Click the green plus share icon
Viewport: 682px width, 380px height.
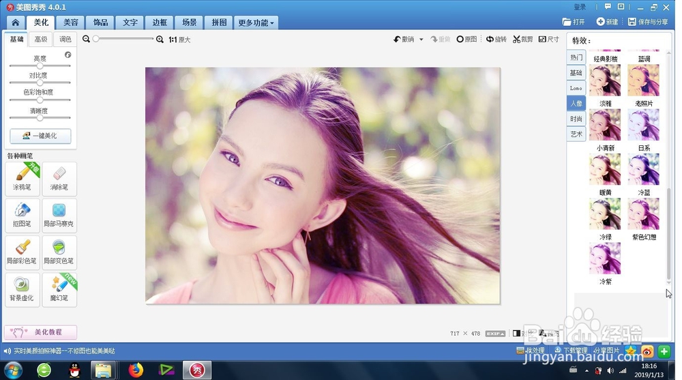click(664, 351)
